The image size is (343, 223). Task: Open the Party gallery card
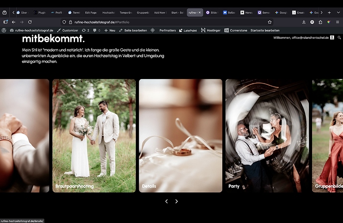coord(267,135)
